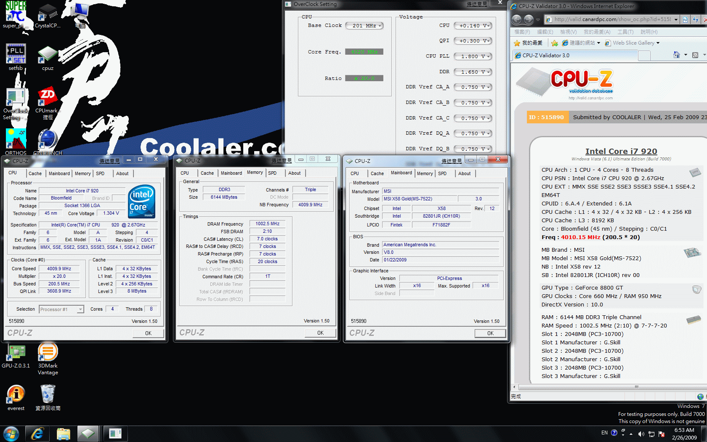Open the super_pi desktop icon

16,15
